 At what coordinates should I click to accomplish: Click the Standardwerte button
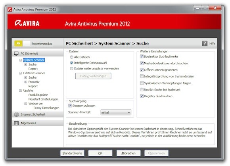tap(72, 153)
